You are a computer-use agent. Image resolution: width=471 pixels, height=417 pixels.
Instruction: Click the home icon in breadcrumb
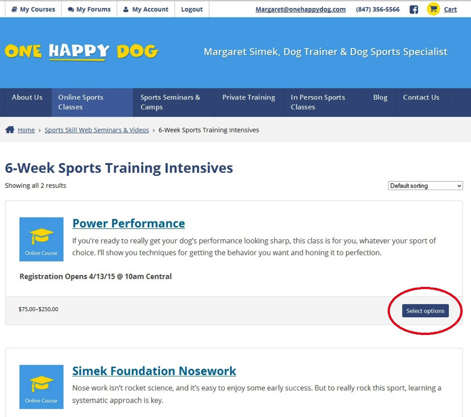(x=10, y=130)
